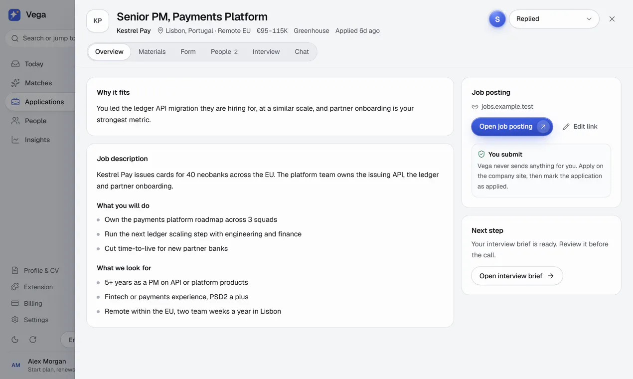Click the blue S avatar badge
Image resolution: width=633 pixels, height=379 pixels.
coord(497,19)
